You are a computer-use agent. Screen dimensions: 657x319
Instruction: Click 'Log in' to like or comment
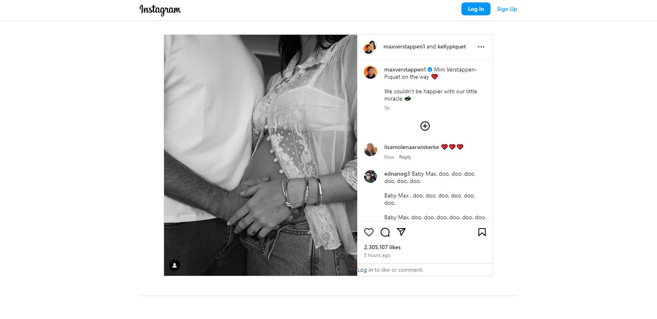pos(365,270)
